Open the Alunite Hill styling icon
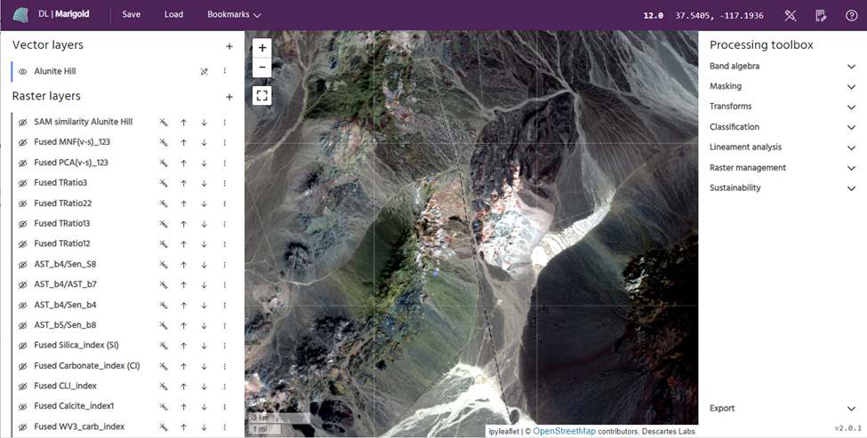The image size is (867, 438). point(204,71)
